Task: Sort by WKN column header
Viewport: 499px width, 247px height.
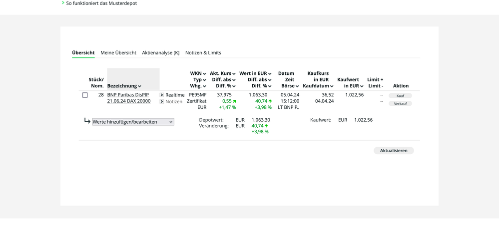Action: pyautogui.click(x=198, y=73)
